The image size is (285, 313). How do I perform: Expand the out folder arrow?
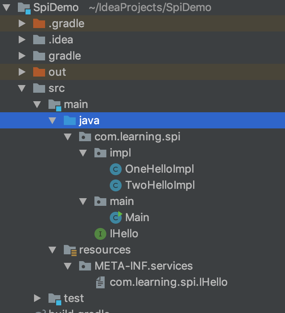point(22,72)
